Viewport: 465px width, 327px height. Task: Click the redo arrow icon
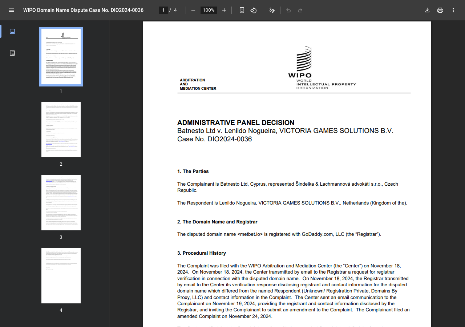(x=300, y=10)
